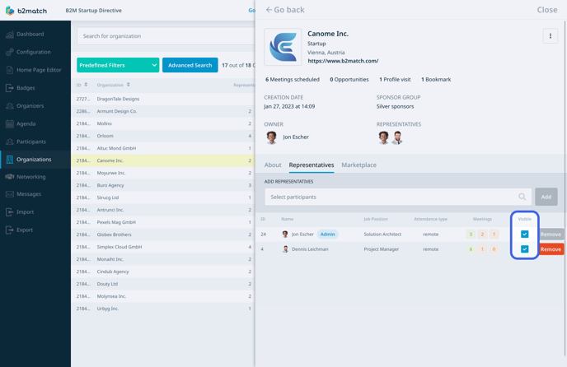Click the second avatar under REPRESENTATIVES
This screenshot has height=367, width=567.
click(x=397, y=137)
